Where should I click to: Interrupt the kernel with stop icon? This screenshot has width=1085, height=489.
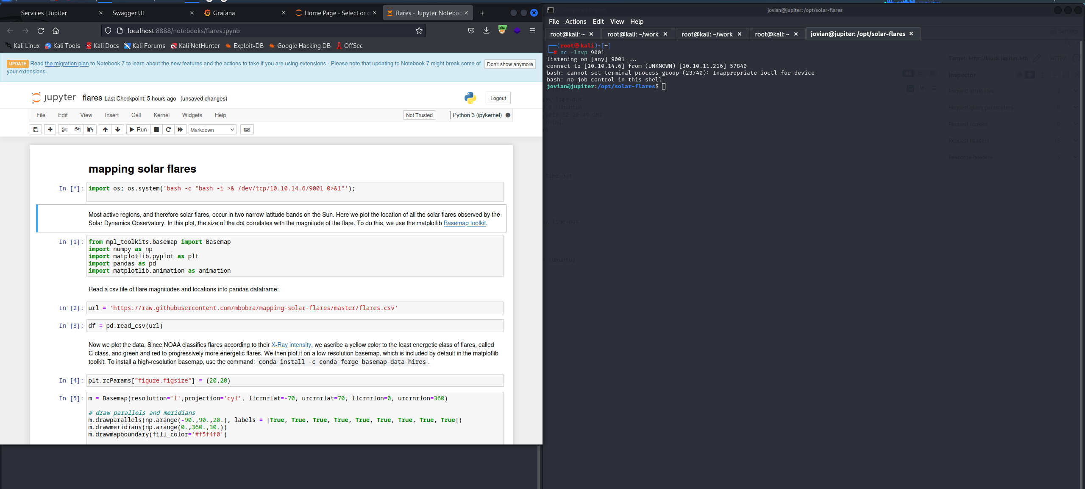click(x=156, y=130)
